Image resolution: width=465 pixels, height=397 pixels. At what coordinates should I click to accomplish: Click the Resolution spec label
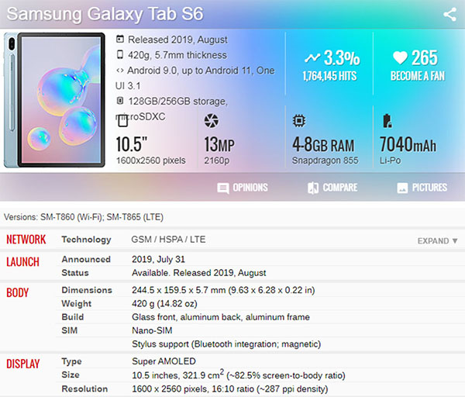(x=84, y=388)
